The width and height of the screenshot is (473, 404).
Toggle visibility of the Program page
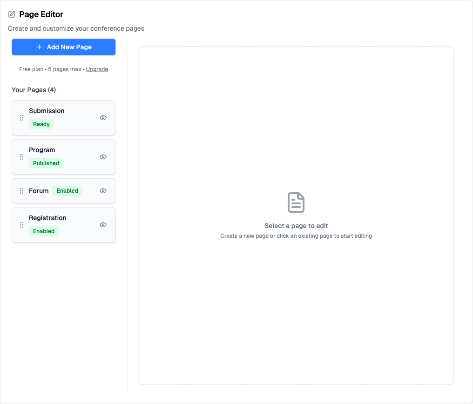point(103,157)
